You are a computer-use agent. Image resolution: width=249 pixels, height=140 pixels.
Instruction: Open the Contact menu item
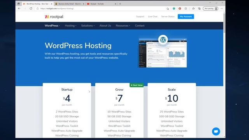[x=140, y=26]
